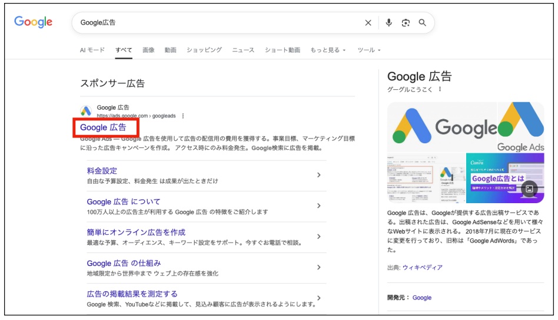Viewport: 558px width, 320px height.
Task: Click the large Google Ads logo image
Action: [x=442, y=127]
